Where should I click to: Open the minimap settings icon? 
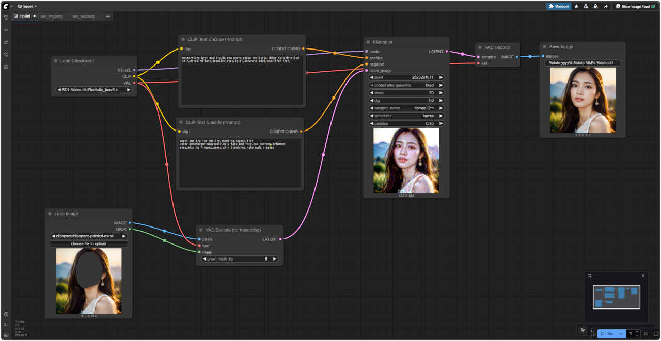[x=590, y=275]
